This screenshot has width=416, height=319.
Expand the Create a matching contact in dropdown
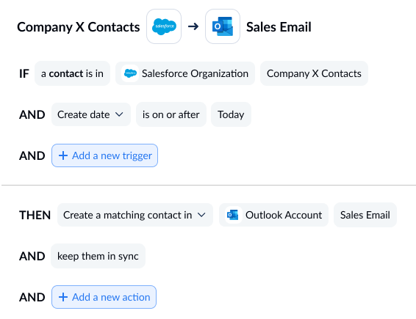[135, 215]
